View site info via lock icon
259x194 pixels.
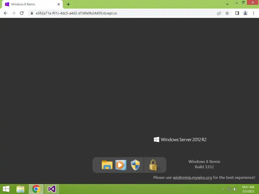point(32,13)
